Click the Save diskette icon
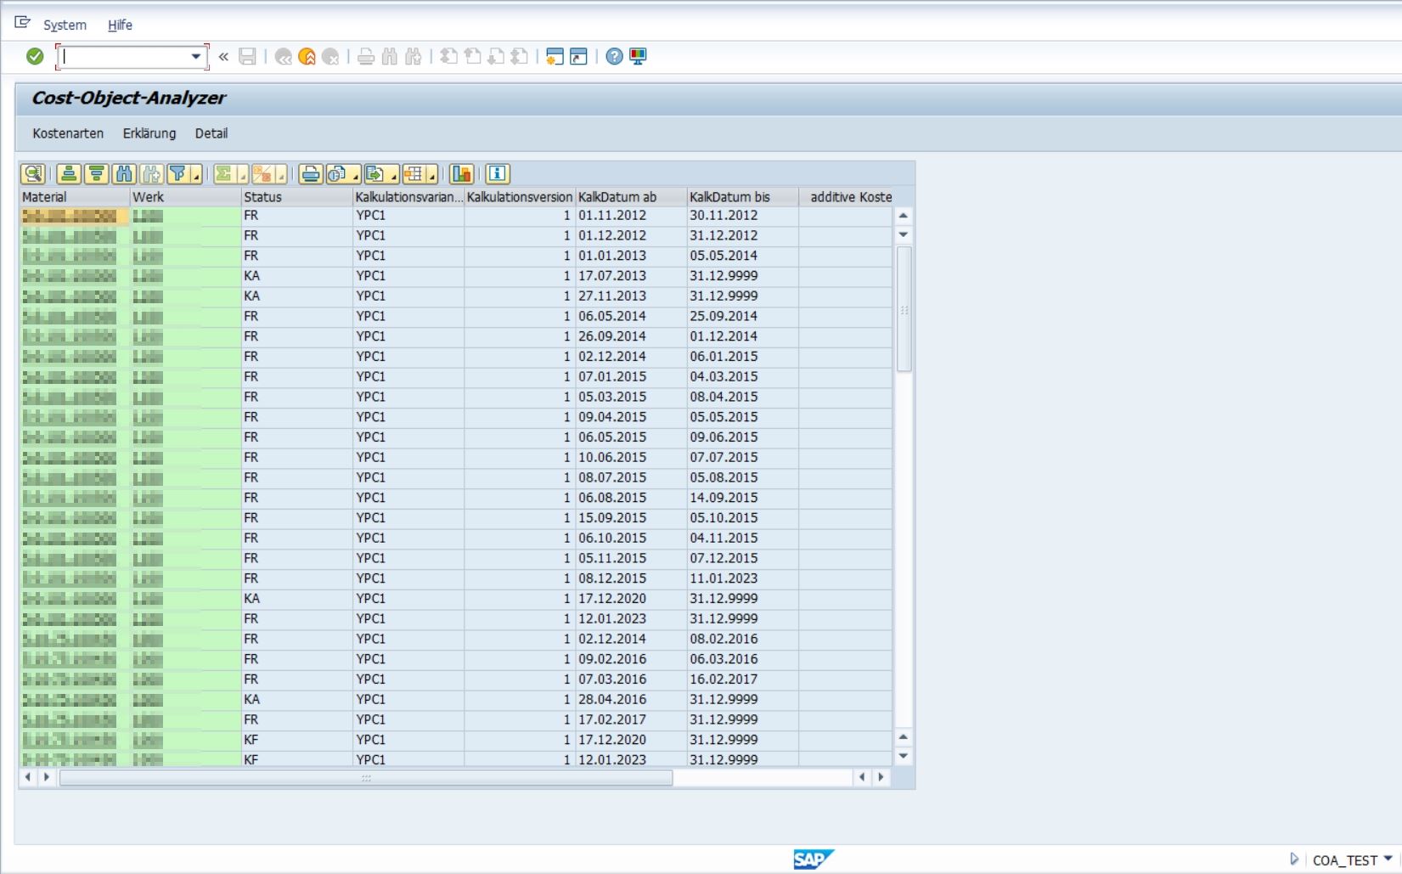Viewport: 1402px width, 874px height. [247, 57]
